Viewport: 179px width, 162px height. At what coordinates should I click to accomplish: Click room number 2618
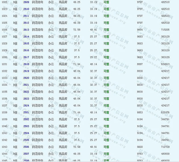coord(26,64)
